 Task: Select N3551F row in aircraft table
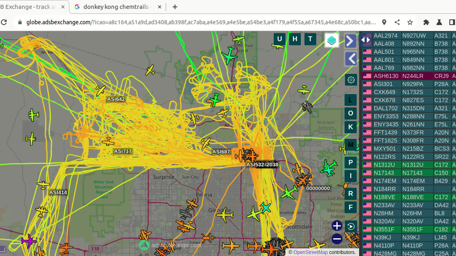click(x=409, y=229)
